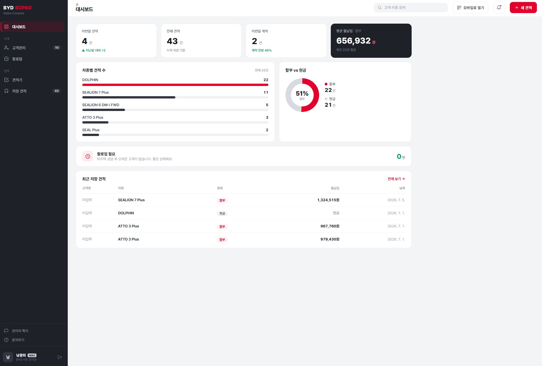The width and height of the screenshot is (542, 366).
Task: Click the notification bell icon
Action: pos(499,8)
